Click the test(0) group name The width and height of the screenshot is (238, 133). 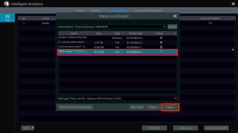click(45, 23)
